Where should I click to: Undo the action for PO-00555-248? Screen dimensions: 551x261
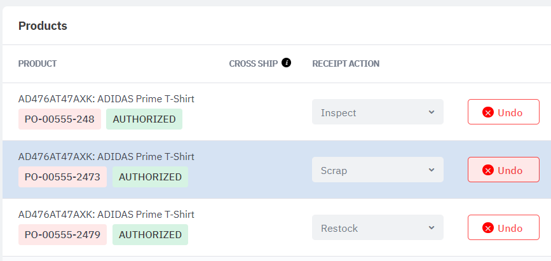[503, 112]
